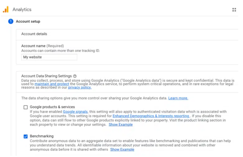
Task: Click the help icon beside Account Data Sharing Settings
Action: 75,76
